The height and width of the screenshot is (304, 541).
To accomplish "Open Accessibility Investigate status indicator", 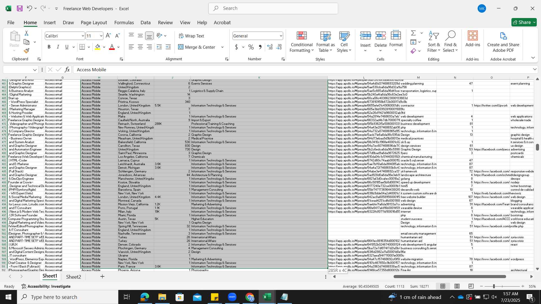I will coord(46,286).
